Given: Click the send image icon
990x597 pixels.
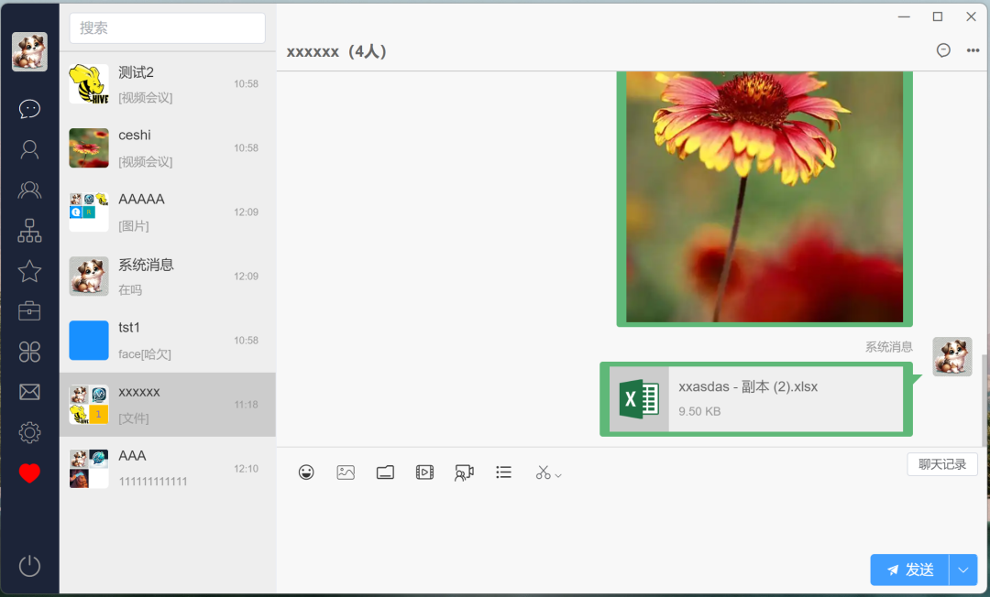Looking at the screenshot, I should [x=346, y=472].
